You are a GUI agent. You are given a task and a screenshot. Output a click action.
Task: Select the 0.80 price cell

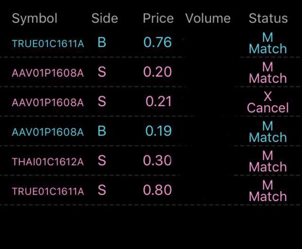158,190
